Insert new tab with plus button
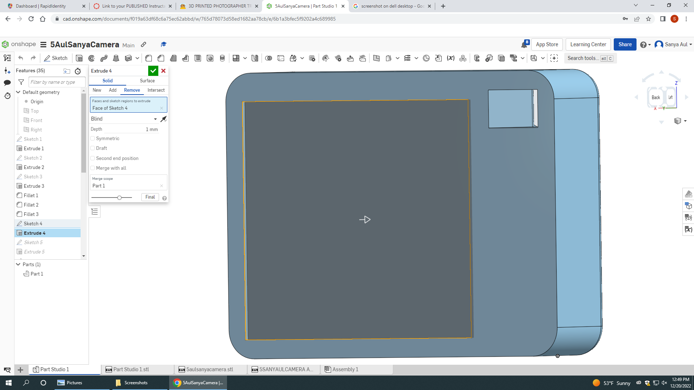694x390 pixels. pos(21,370)
